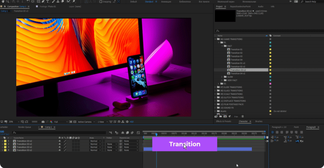324x168 pixels.
Task: Click the Draft 3D timeline icon
Action: click(117, 132)
